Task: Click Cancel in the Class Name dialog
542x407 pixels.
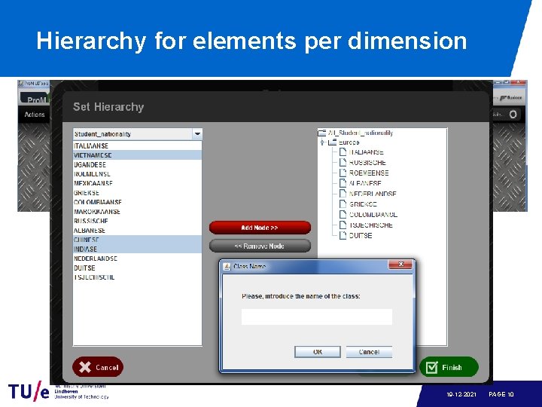Action: (369, 352)
